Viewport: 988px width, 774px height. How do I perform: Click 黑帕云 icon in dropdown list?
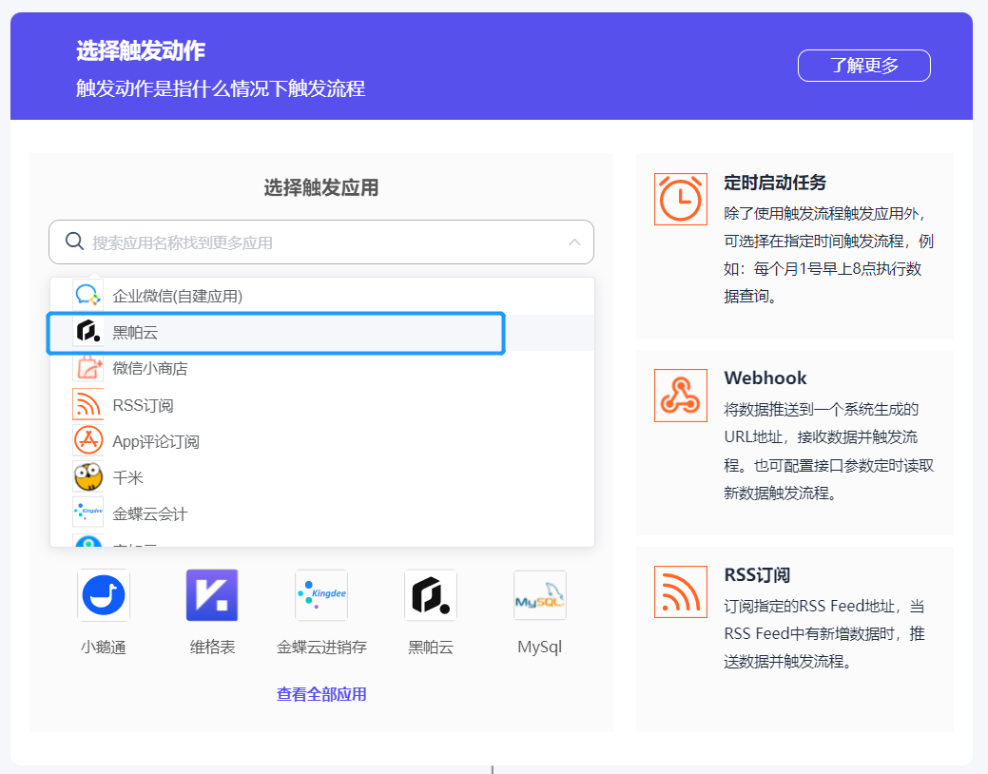88,332
